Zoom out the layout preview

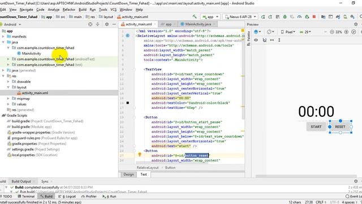(332, 32)
